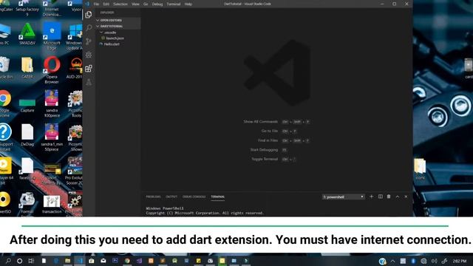
Task: Switch to the Output tab
Action: 171,197
